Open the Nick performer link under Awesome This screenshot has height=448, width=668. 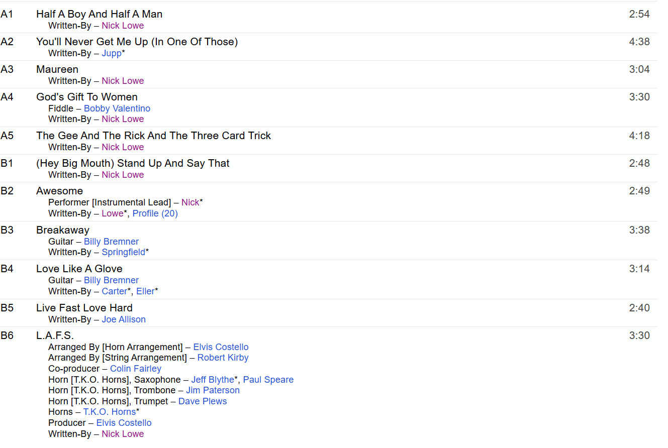coord(190,202)
